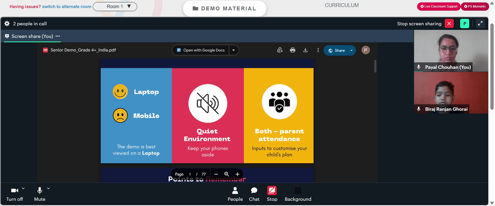Select the CURRICULUM tab
This screenshot has width=495, height=206.
(342, 5)
